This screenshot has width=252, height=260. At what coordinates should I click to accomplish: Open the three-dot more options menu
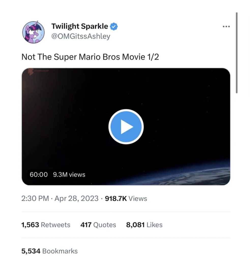tap(226, 26)
